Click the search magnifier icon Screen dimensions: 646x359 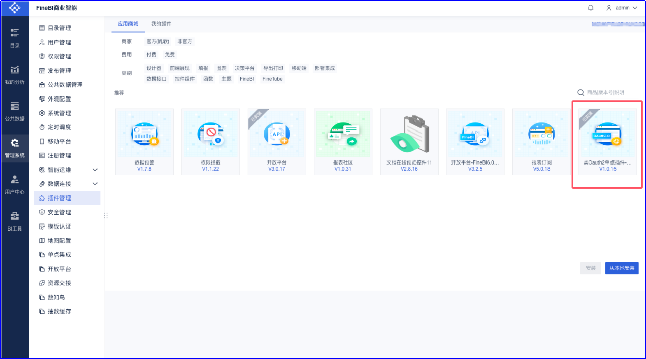click(581, 92)
